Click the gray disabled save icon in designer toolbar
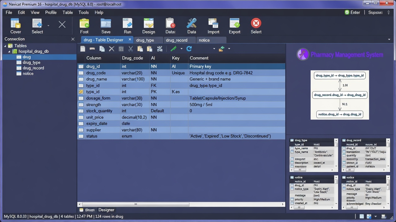 pos(121,49)
